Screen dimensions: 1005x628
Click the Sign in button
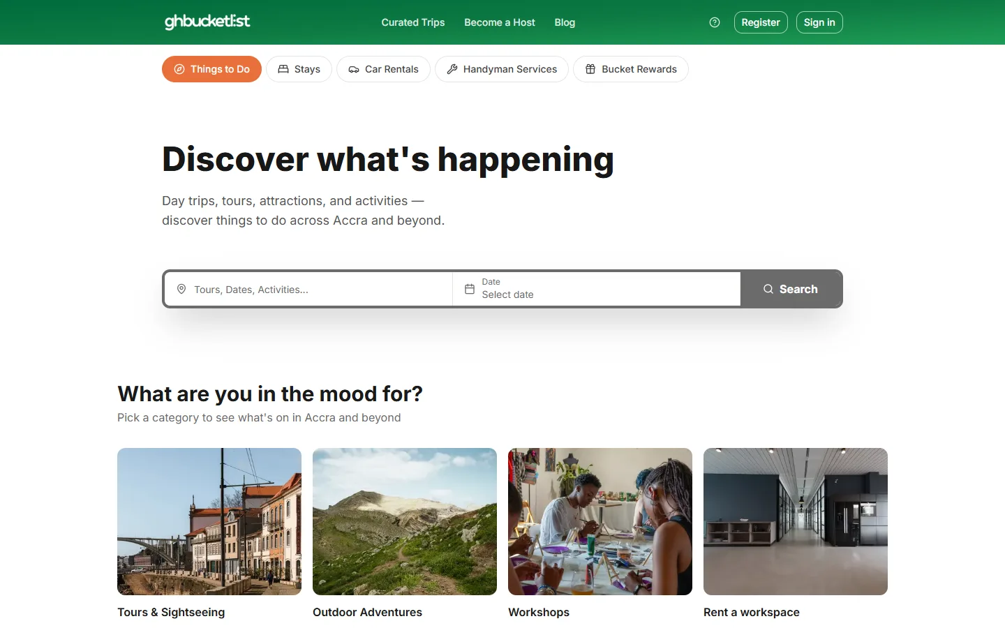[819, 22]
